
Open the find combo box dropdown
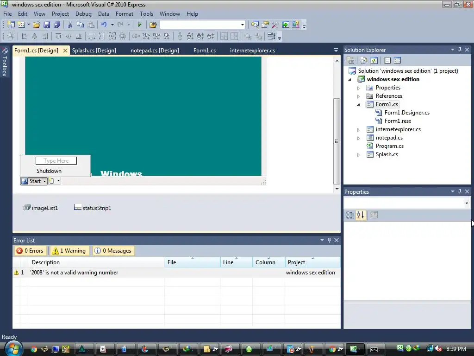pyautogui.click(x=242, y=25)
